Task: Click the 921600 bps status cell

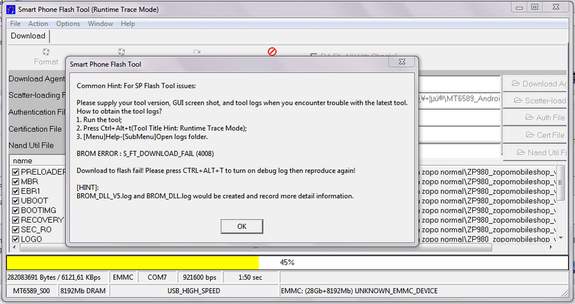Action: [x=199, y=277]
